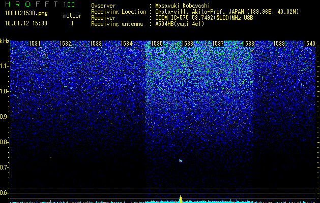Click observer name Masayuki Kobayashi
Image resolution: width=320 pixels, height=203 pixels.
click(x=183, y=6)
